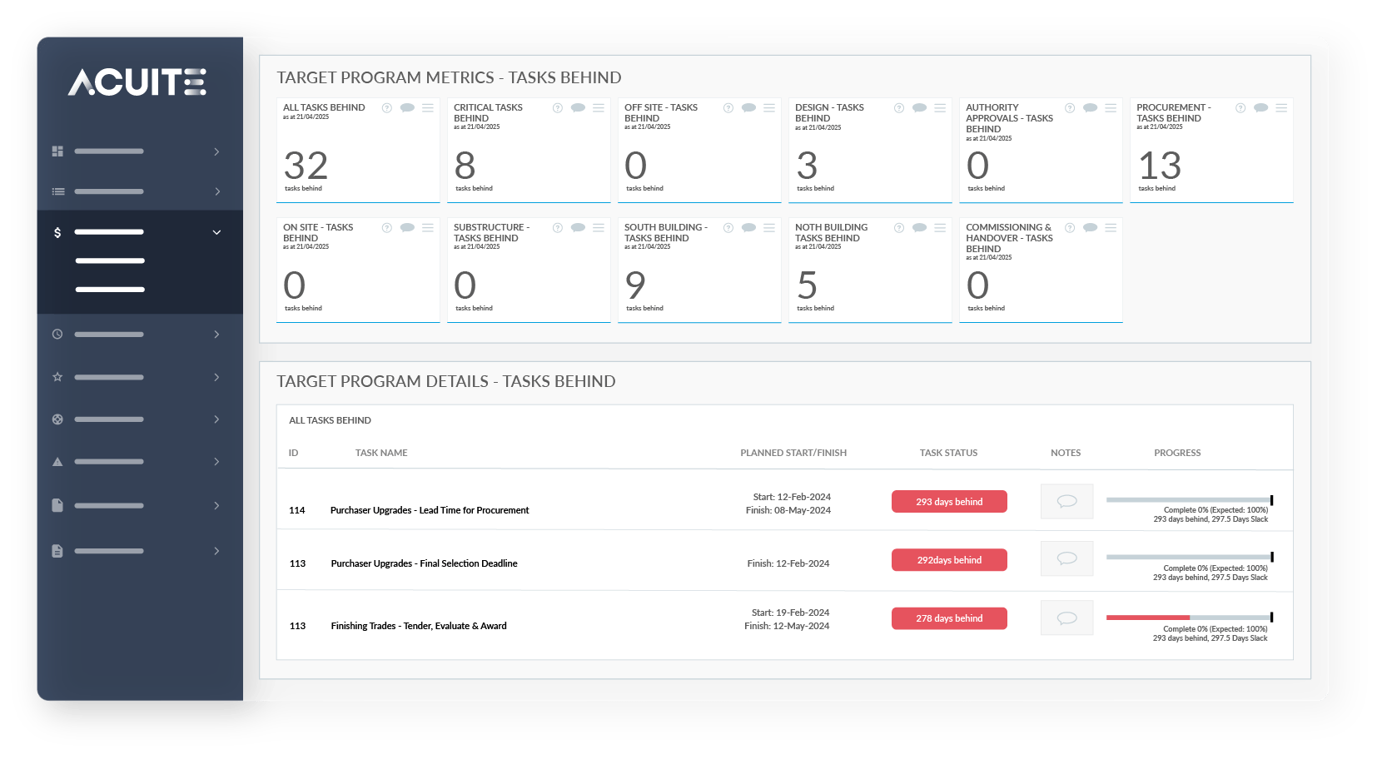Viewport: 1387px width, 759px height.
Task: Open comments on All Tasks Behind card
Action: 407,108
